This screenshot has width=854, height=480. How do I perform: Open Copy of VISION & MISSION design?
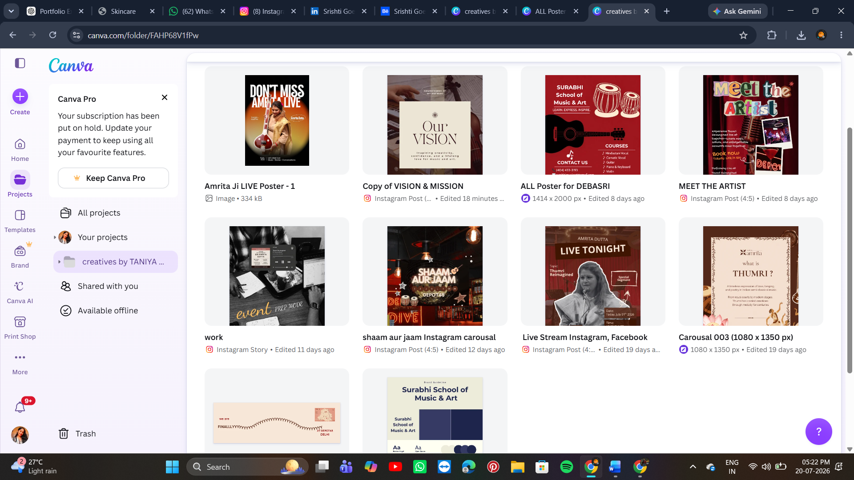click(435, 120)
